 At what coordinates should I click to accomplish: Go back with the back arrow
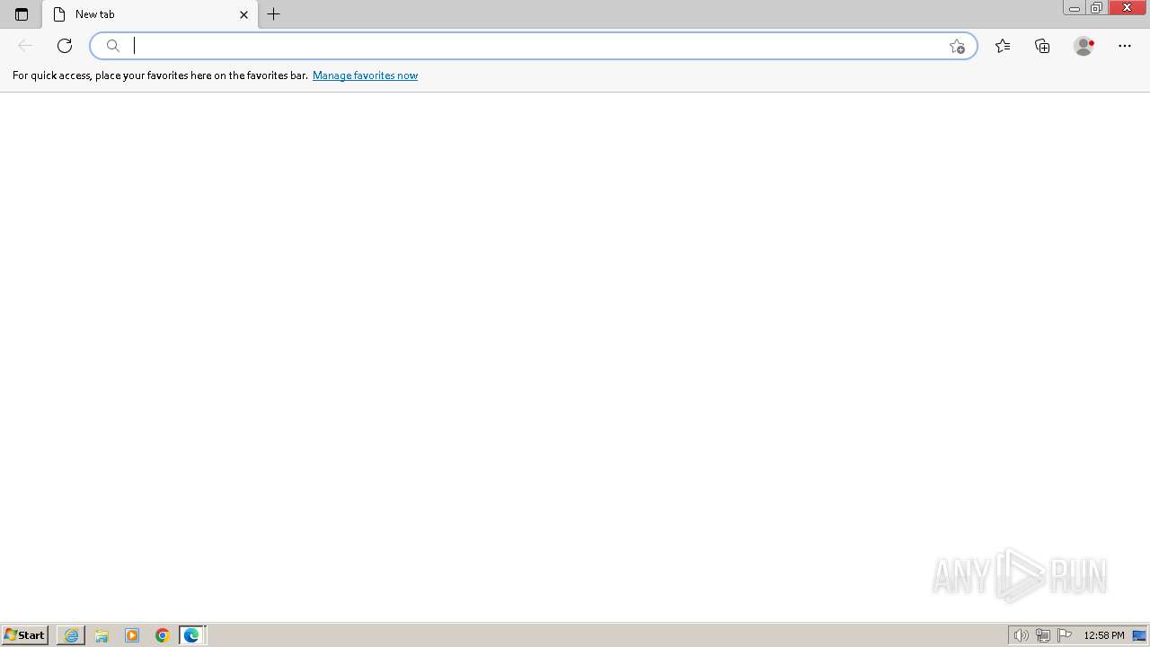pos(25,46)
